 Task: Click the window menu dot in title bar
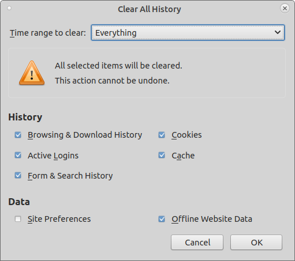point(9,8)
